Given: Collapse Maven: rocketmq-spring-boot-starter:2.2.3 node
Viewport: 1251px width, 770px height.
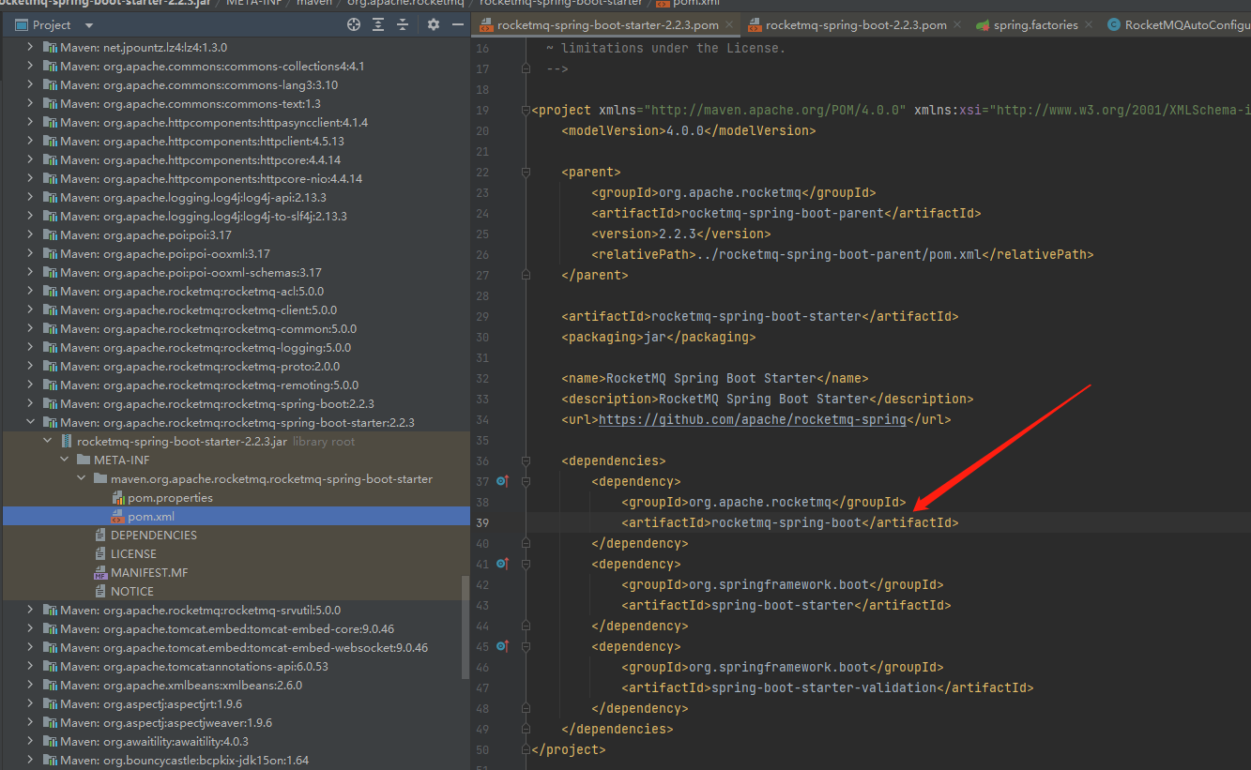Looking at the screenshot, I should (31, 422).
